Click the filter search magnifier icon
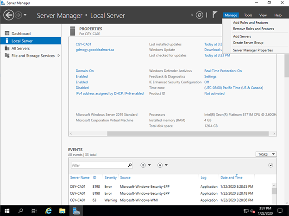The image size is (289, 216). click(130, 165)
